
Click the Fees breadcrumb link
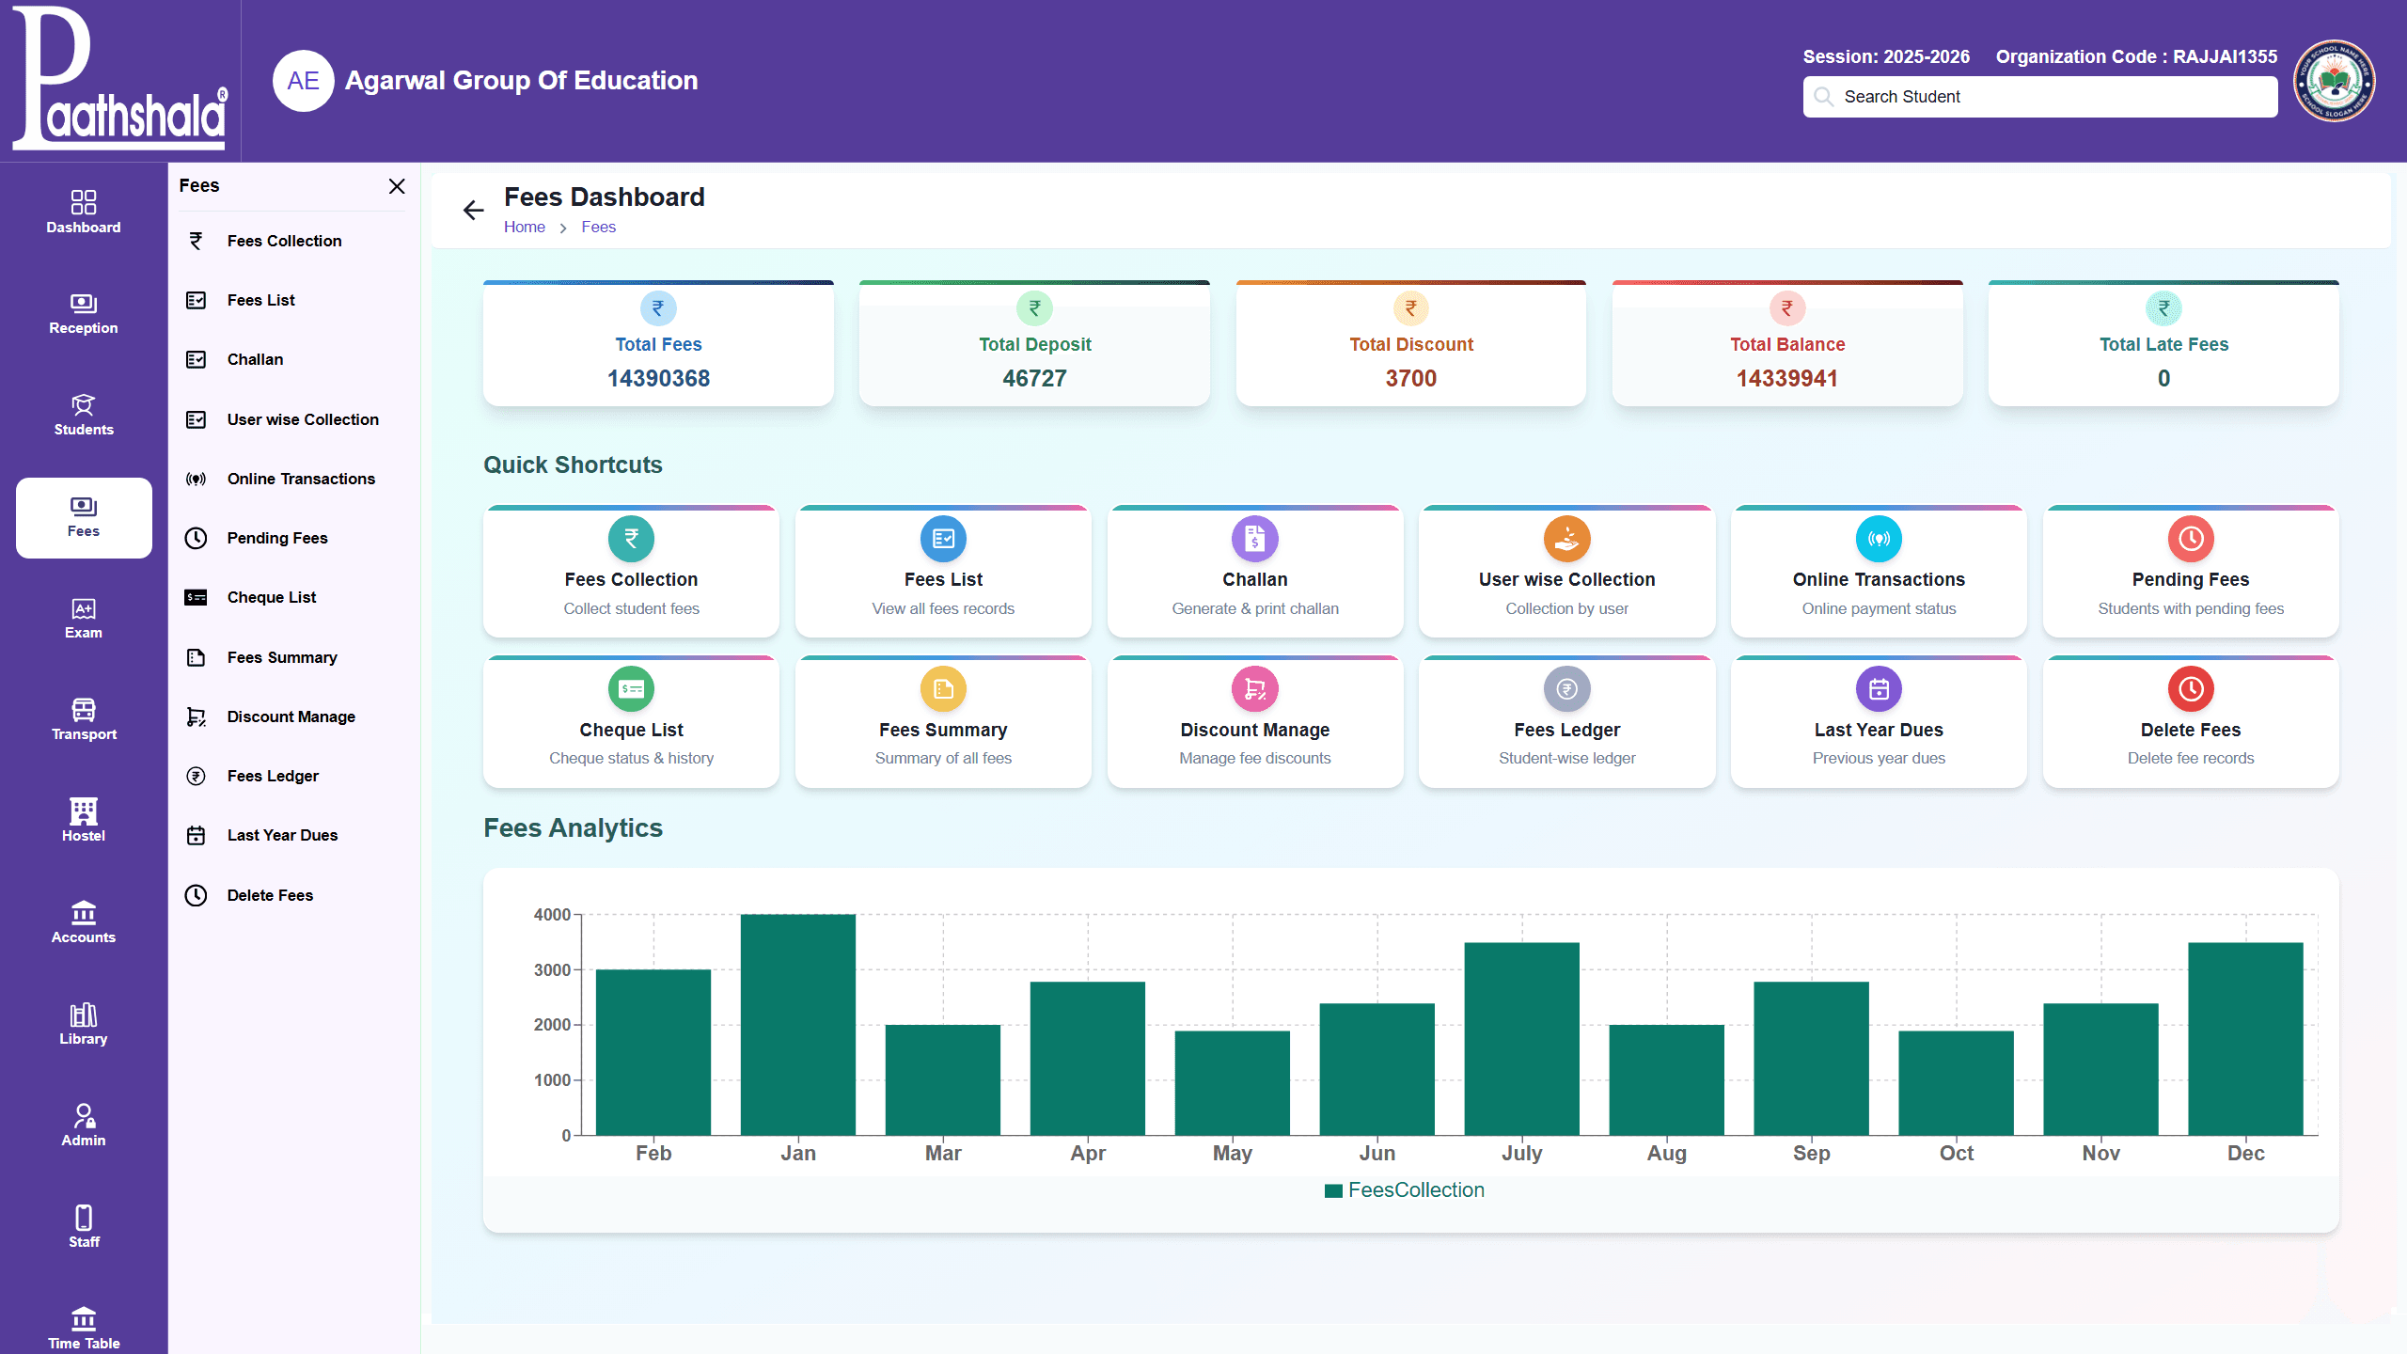[x=598, y=227]
